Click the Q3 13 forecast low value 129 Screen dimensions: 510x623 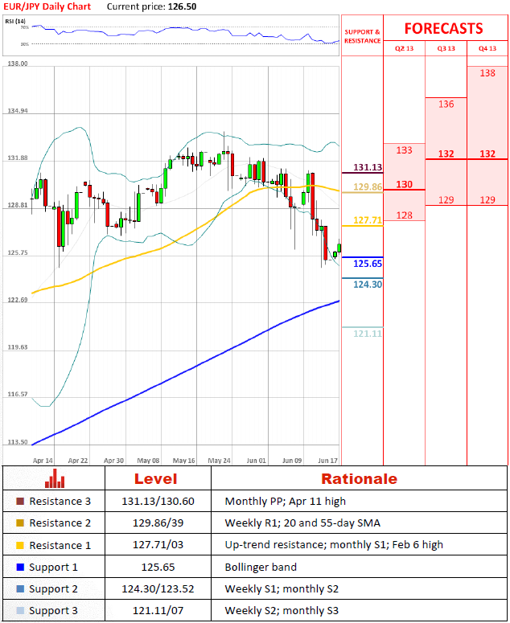click(x=446, y=200)
